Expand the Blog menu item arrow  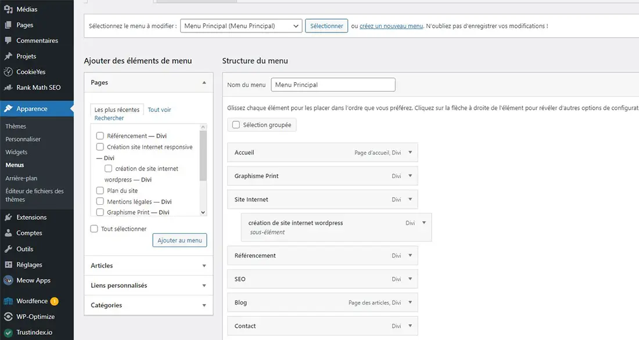[410, 302]
